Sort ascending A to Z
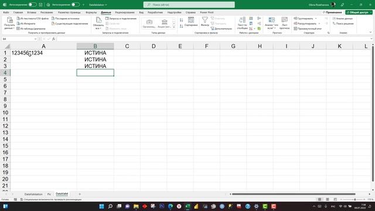The image size is (375, 211). tap(181, 20)
